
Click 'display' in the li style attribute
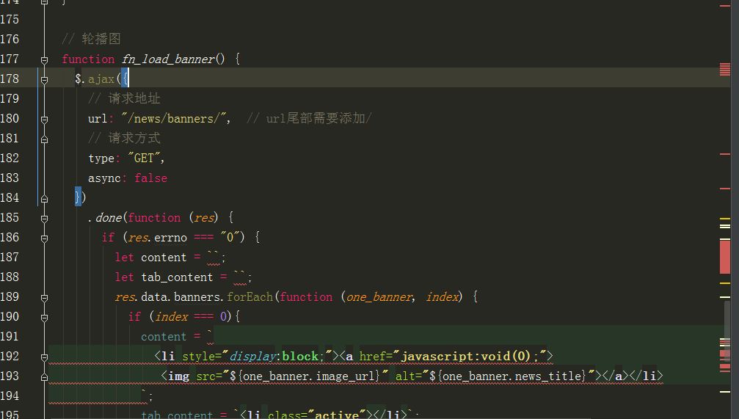(x=252, y=357)
